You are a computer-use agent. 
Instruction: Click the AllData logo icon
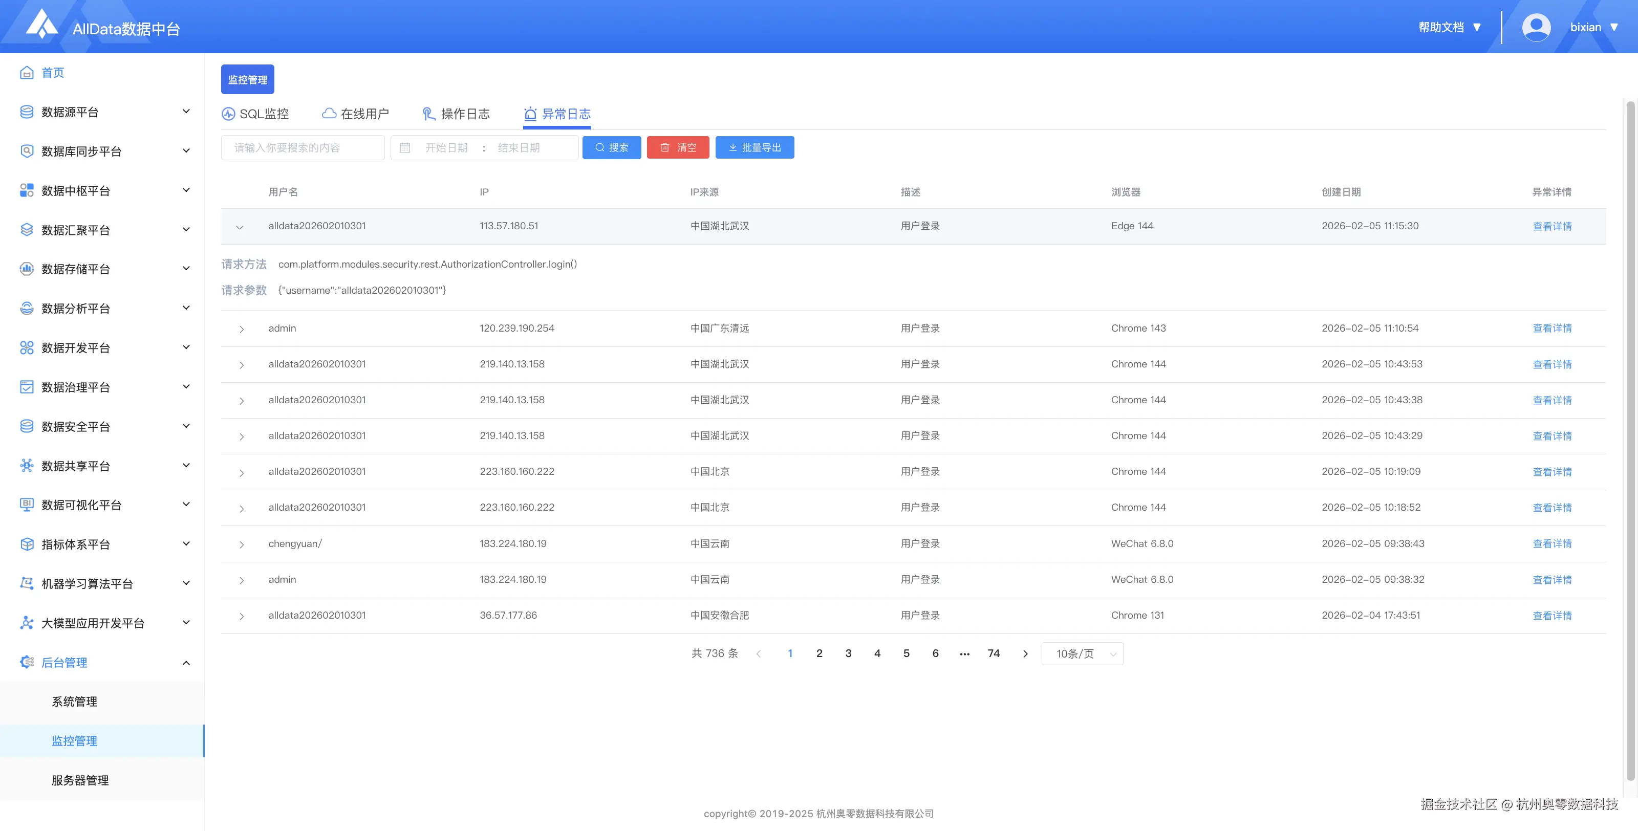(x=41, y=24)
